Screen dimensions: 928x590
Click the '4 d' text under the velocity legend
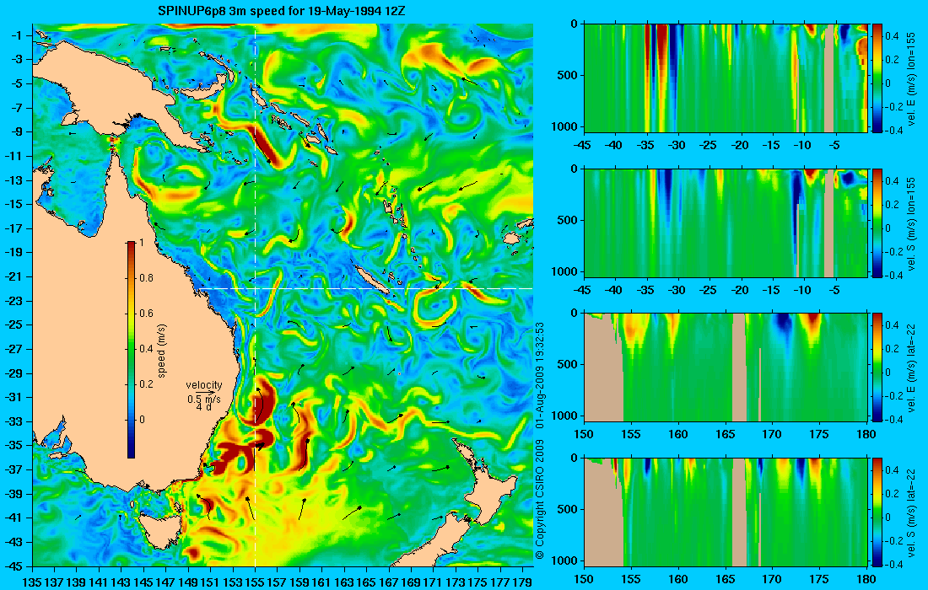coord(204,407)
